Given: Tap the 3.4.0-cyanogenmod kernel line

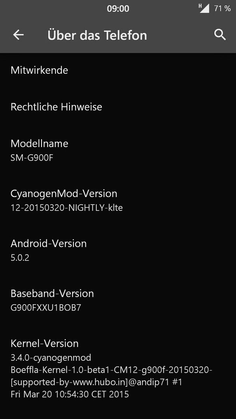Looking at the screenshot, I should (x=51, y=358).
